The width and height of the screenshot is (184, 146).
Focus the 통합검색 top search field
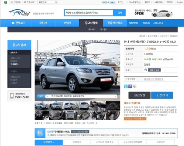(48, 2)
